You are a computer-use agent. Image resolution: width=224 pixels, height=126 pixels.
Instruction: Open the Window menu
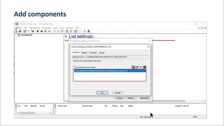[70, 28]
